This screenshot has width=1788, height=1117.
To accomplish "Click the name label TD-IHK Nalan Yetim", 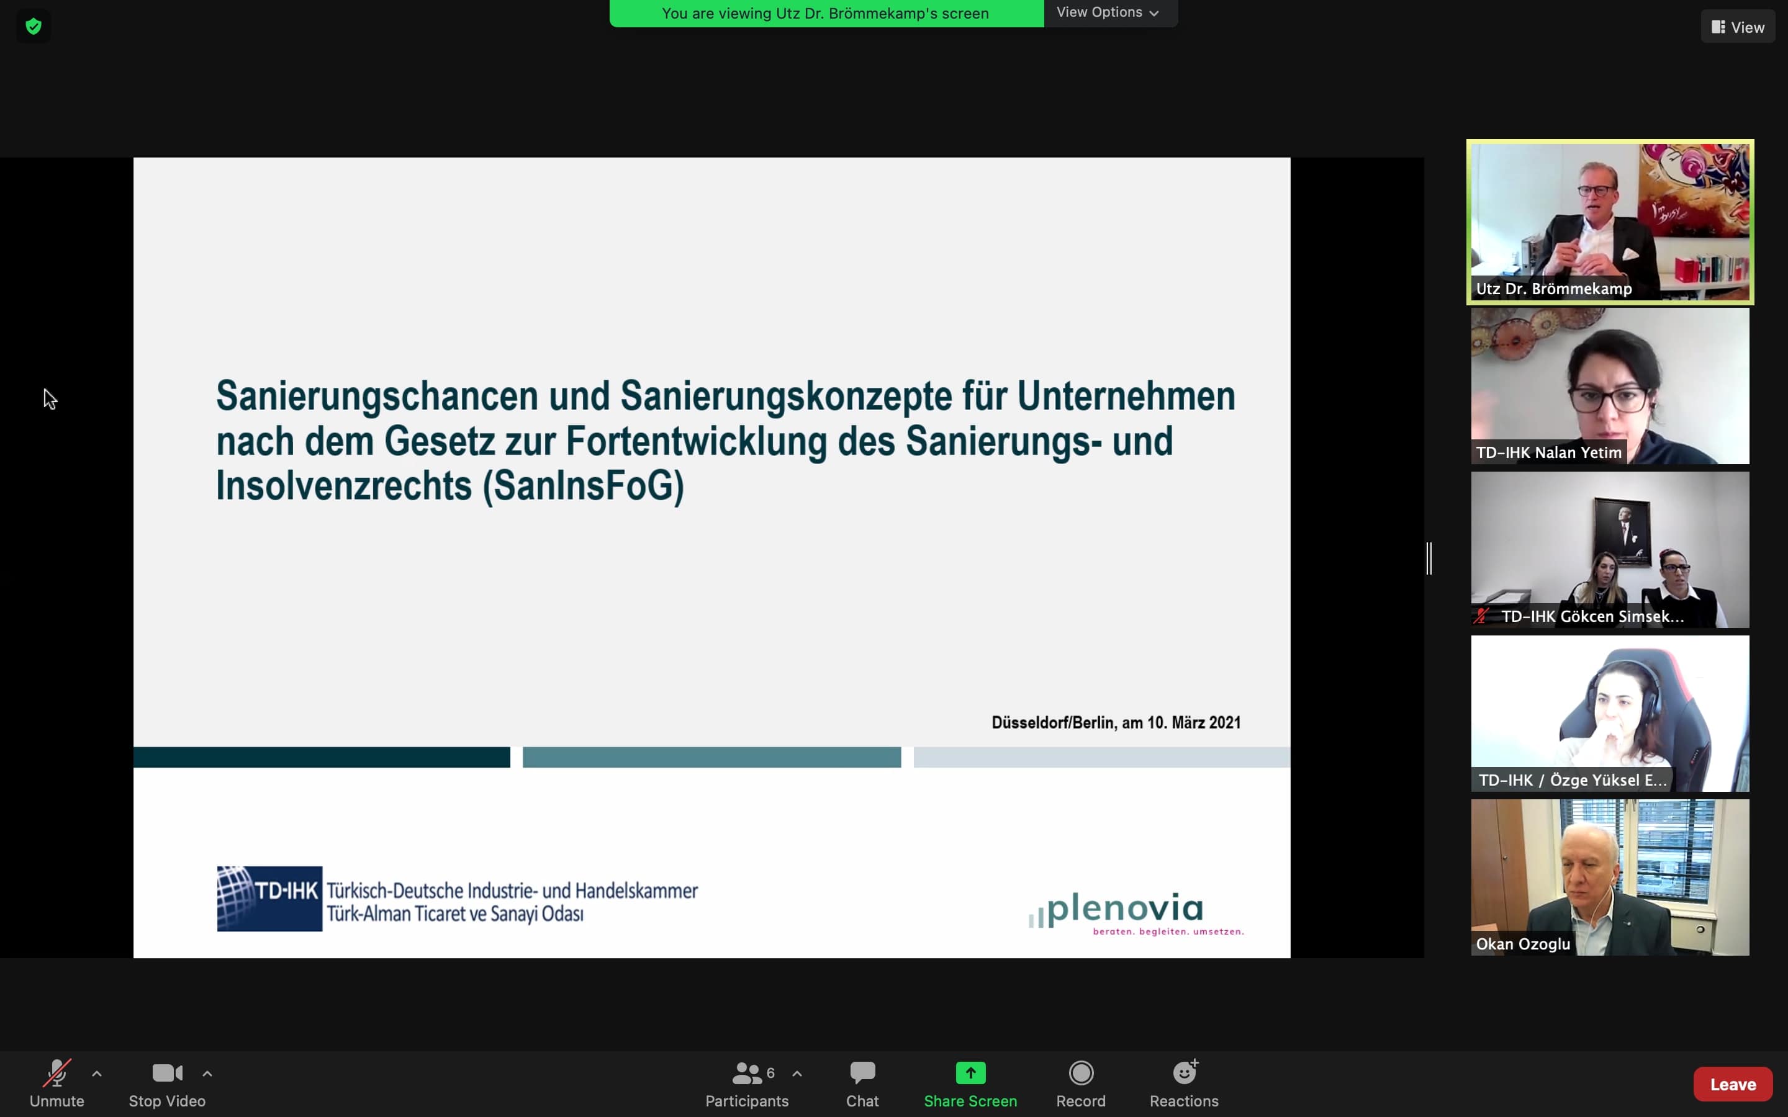I will point(1548,453).
